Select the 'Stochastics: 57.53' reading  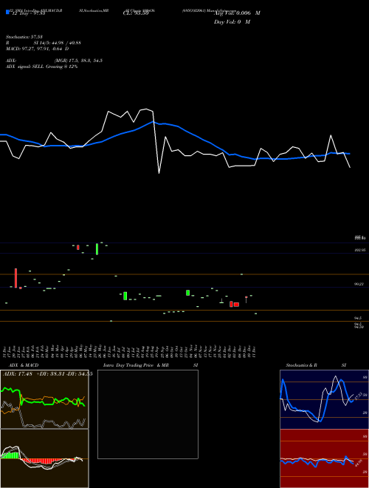(x=24, y=37)
